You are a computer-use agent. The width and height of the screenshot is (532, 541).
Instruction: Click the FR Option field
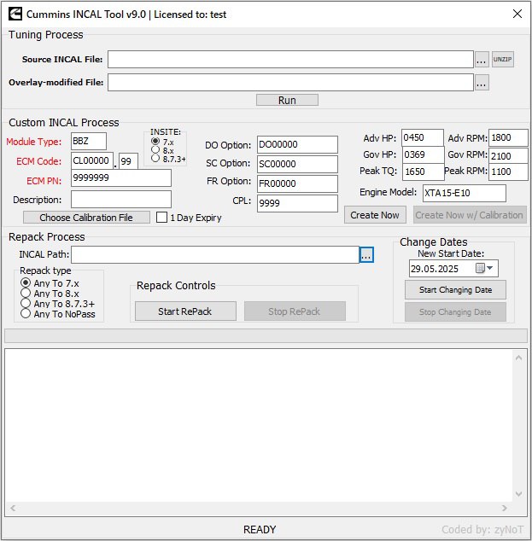coord(297,183)
